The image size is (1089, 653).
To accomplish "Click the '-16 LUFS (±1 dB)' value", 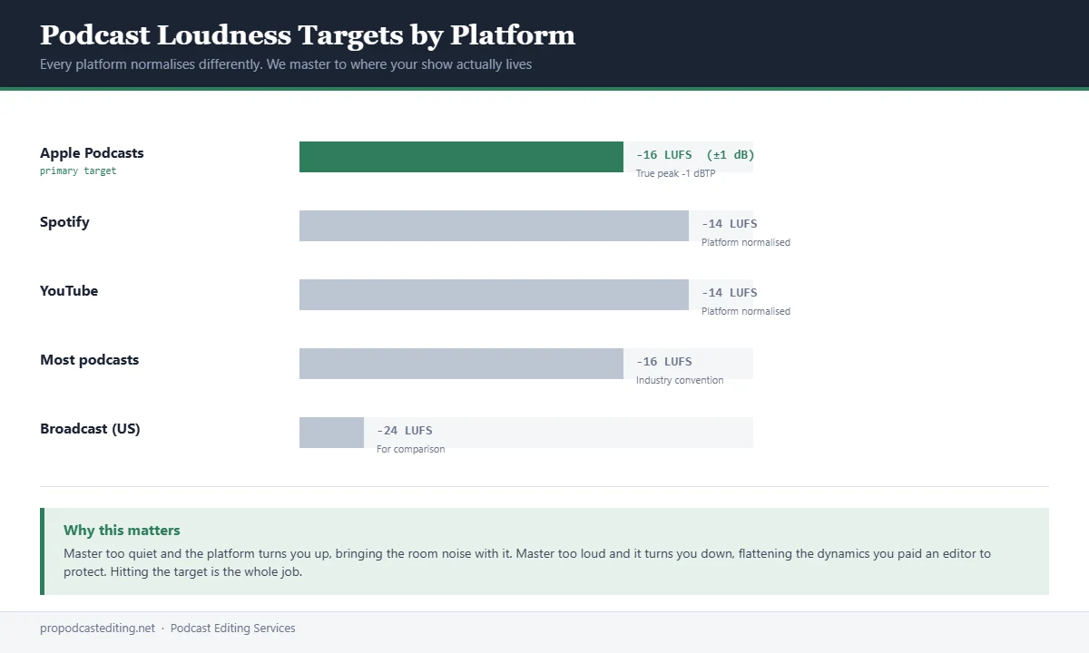I will point(695,155).
